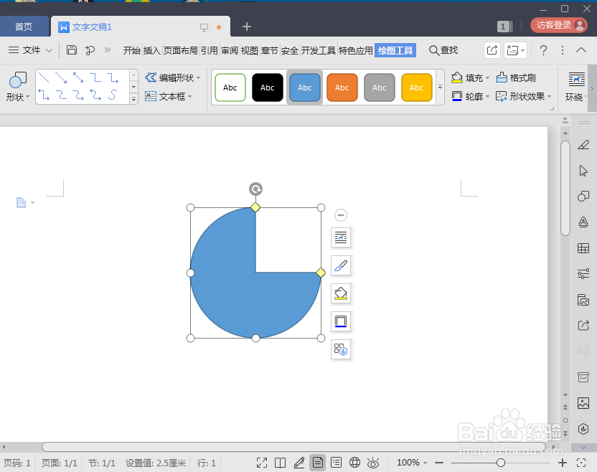The width and height of the screenshot is (597, 472).
Task: Open the 视图 ribbon tab
Action: point(250,50)
